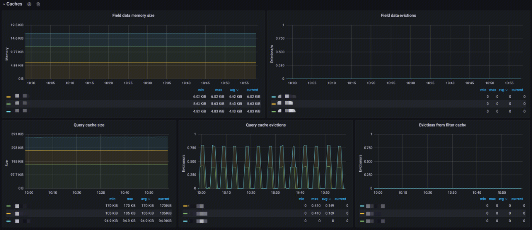This screenshot has width=532, height=230.
Task: Click the green 170 KiB series color swatch
Action: click(9, 206)
